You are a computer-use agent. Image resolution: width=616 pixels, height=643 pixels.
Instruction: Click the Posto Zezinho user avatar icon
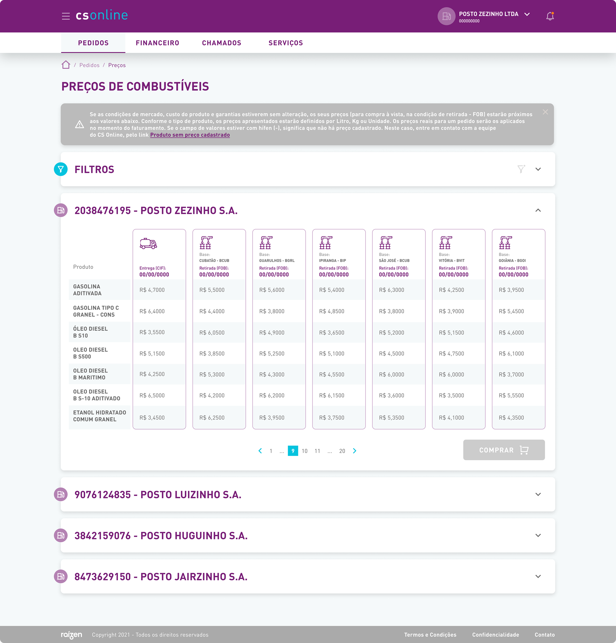(x=446, y=16)
